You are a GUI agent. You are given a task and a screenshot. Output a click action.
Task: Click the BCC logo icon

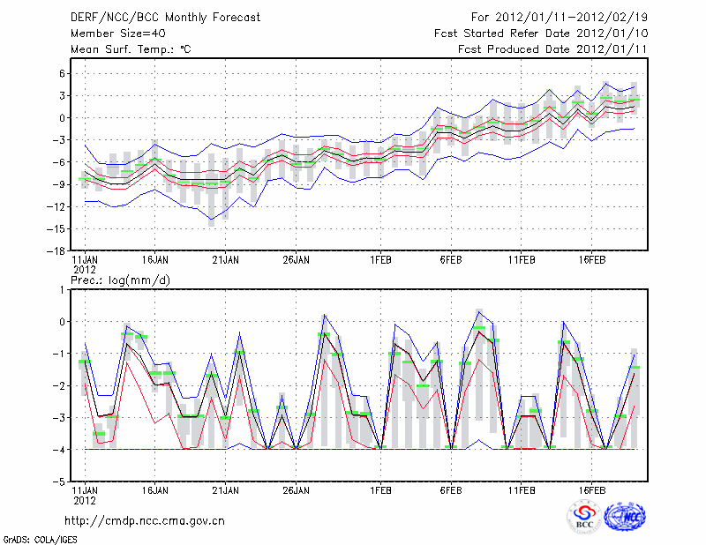[x=583, y=518]
